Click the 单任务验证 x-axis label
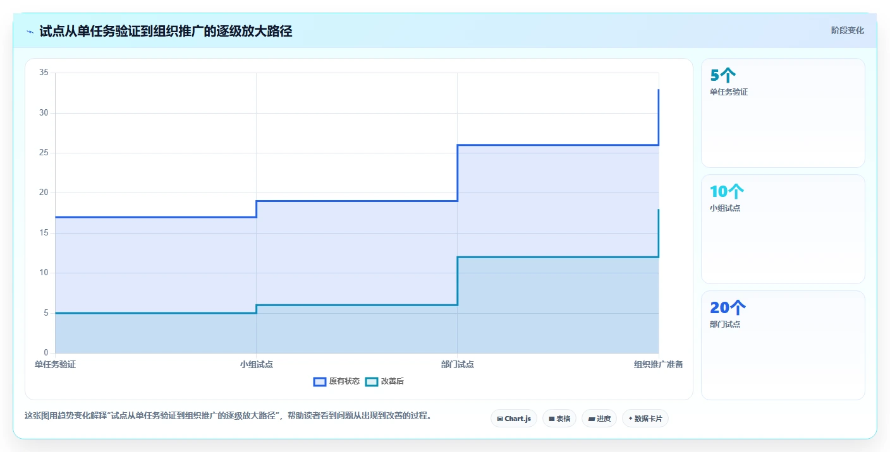Screen dimensions: 890x452 (x=55, y=364)
